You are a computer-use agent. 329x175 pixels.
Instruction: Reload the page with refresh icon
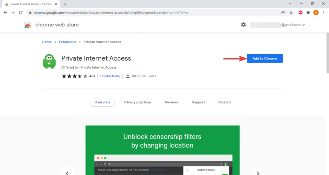click(x=21, y=12)
